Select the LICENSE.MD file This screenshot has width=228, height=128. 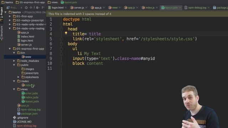coord(22,122)
